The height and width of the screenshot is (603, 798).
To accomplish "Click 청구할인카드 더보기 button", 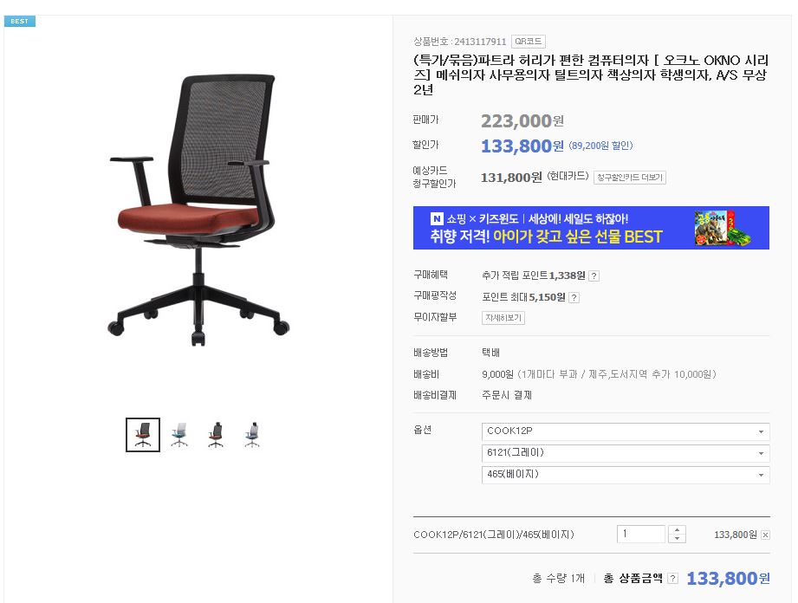I will 630,178.
